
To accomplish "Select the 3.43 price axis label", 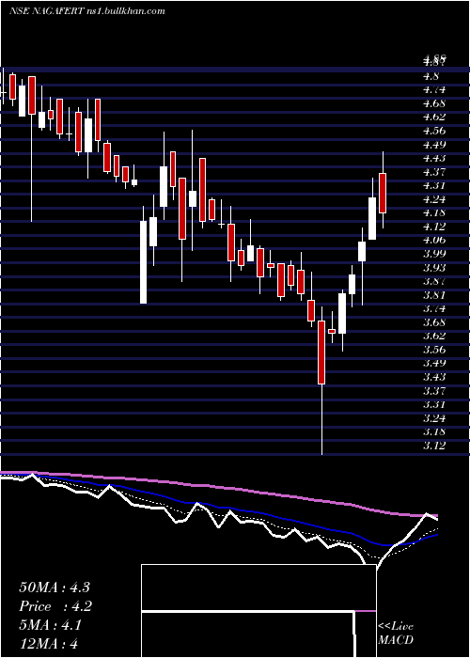I will point(434,377).
